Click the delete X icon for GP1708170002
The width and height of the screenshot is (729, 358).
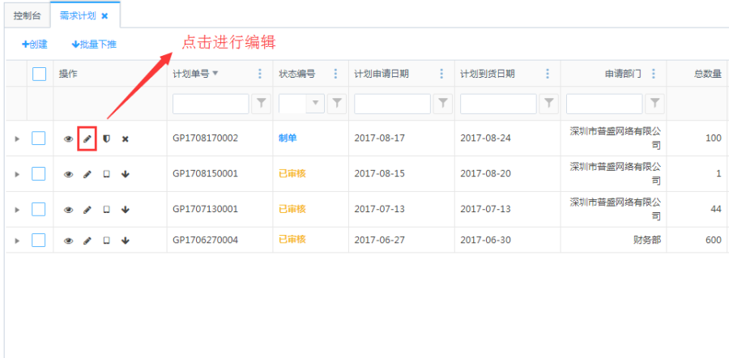126,139
